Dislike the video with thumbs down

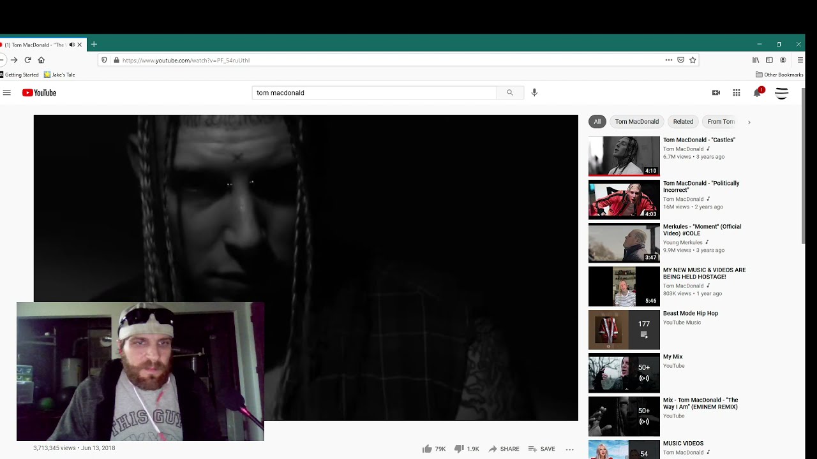pos(466,449)
